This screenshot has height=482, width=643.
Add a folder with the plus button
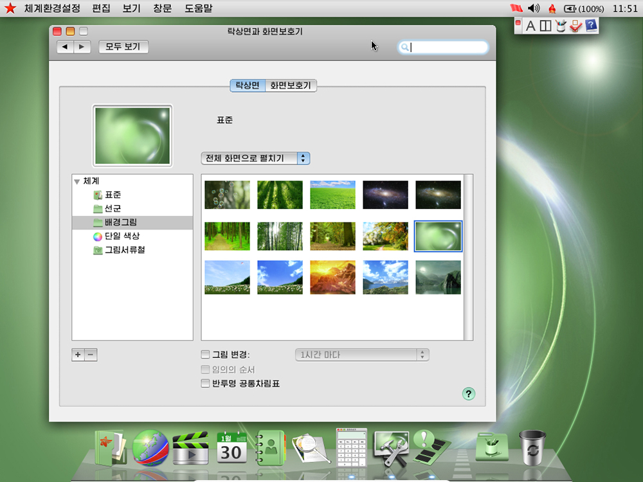tap(78, 355)
